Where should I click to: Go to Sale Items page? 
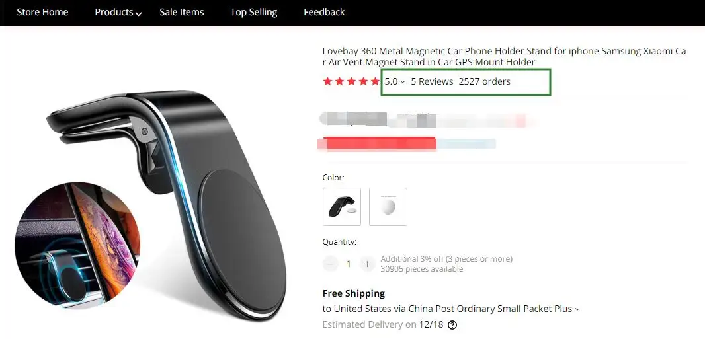(182, 12)
